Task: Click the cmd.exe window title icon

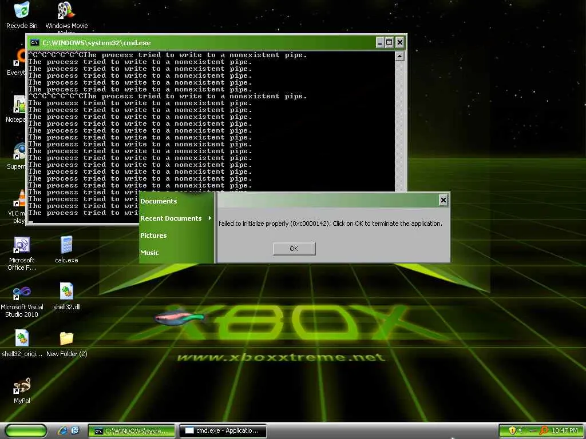Action: [x=34, y=42]
